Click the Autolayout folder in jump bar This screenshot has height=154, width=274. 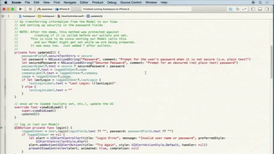46,16
